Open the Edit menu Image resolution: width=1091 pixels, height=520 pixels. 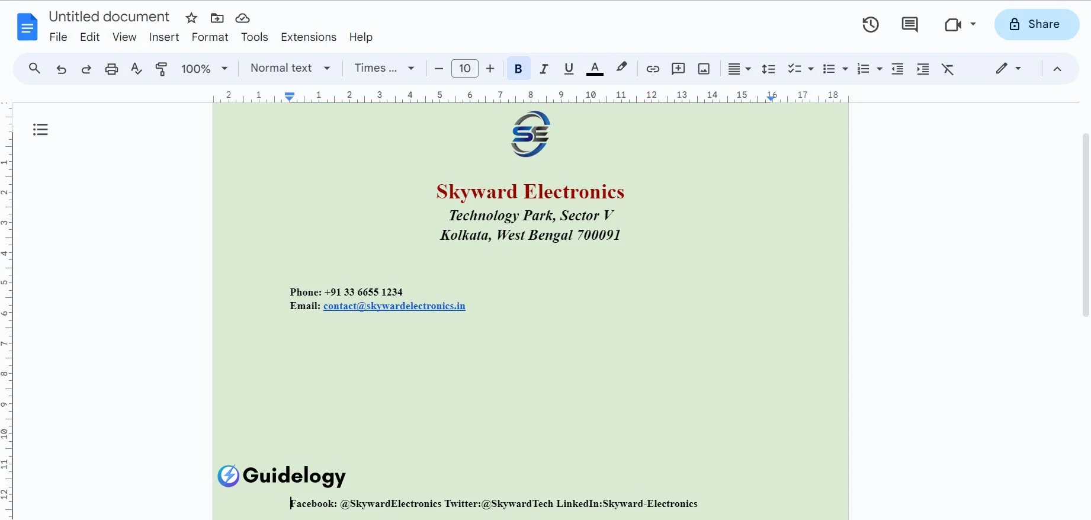(x=89, y=37)
